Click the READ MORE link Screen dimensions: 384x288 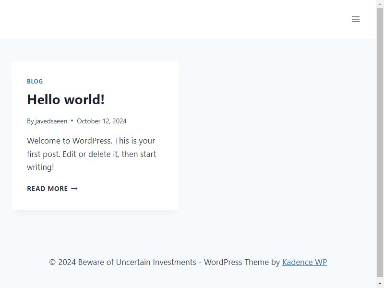(52, 189)
